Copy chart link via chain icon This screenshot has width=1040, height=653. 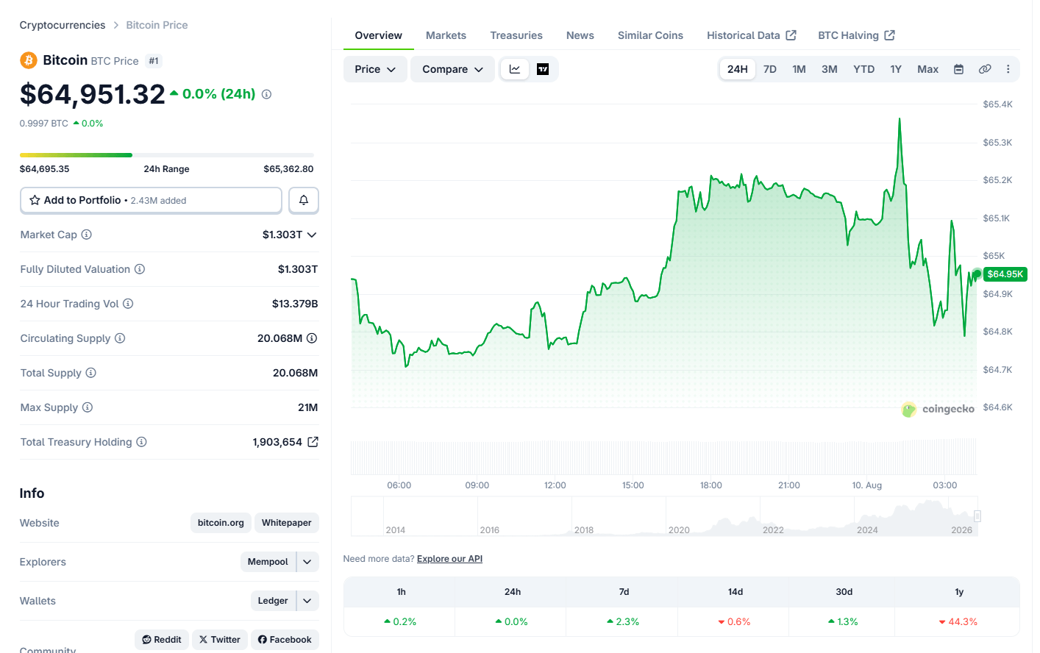(985, 69)
